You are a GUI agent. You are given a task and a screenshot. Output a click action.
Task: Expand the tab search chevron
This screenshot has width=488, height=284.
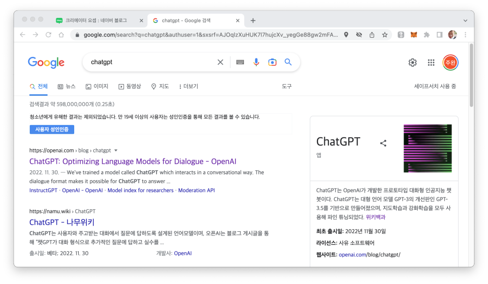(465, 20)
